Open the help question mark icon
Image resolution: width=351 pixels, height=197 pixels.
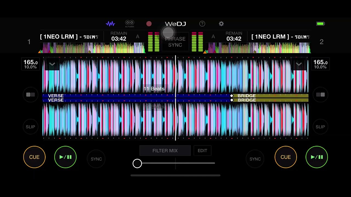202,24
